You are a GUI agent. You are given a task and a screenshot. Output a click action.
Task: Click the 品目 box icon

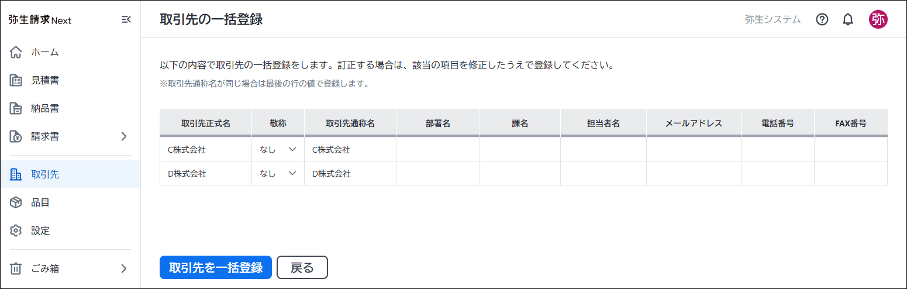click(x=16, y=202)
